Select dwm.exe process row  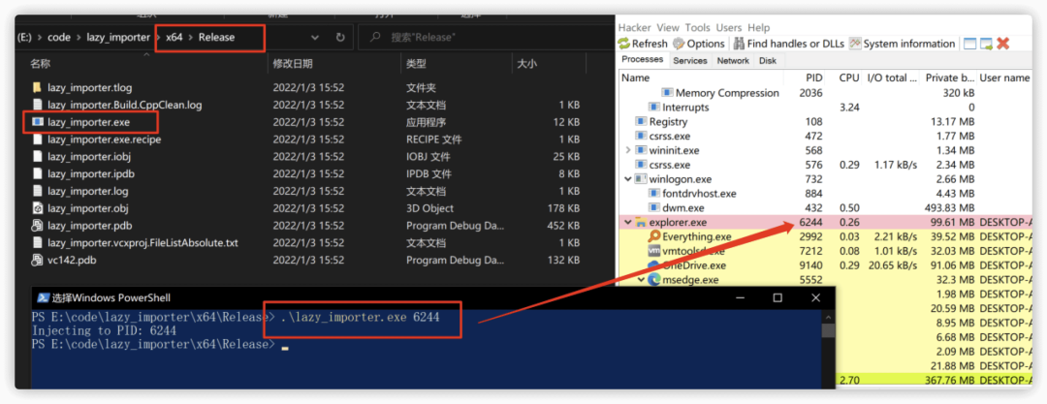coord(825,207)
